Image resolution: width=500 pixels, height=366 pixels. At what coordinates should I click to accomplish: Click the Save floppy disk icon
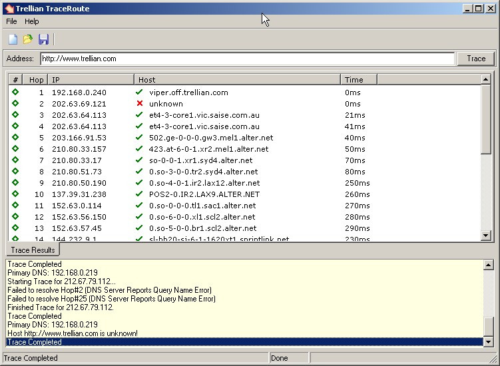43,39
